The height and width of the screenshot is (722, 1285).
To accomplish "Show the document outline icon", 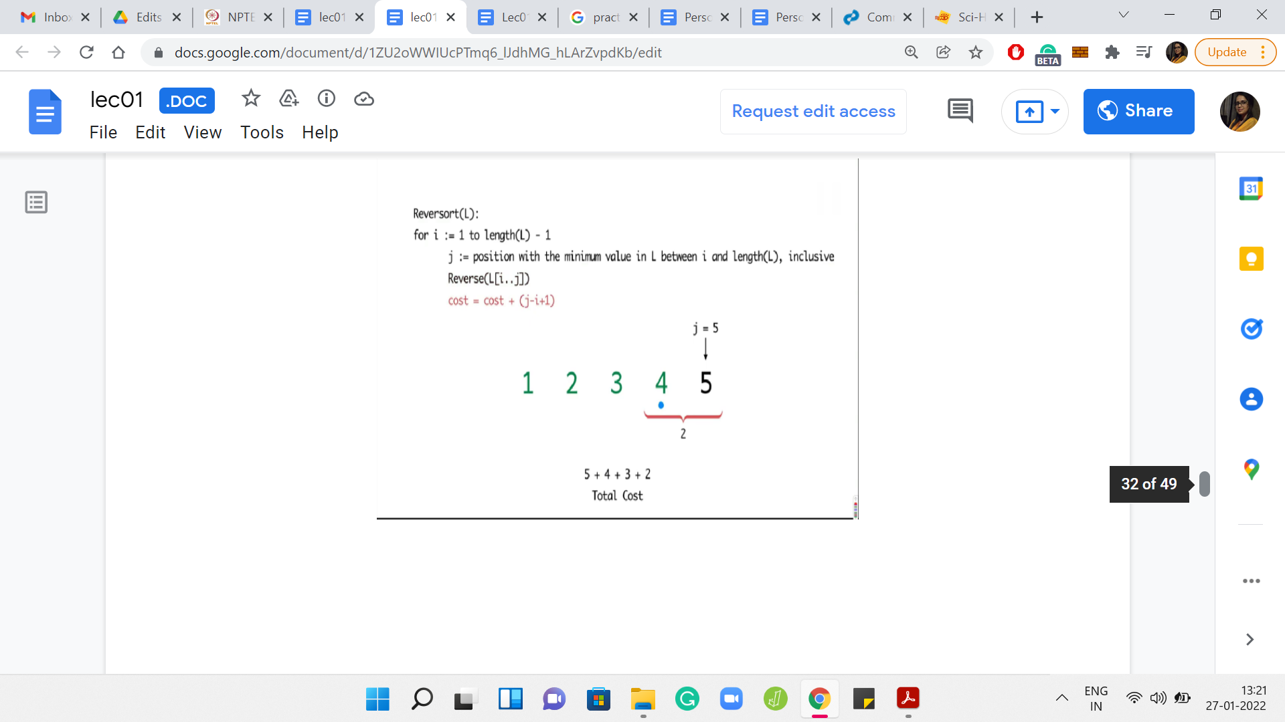I will coord(36,202).
